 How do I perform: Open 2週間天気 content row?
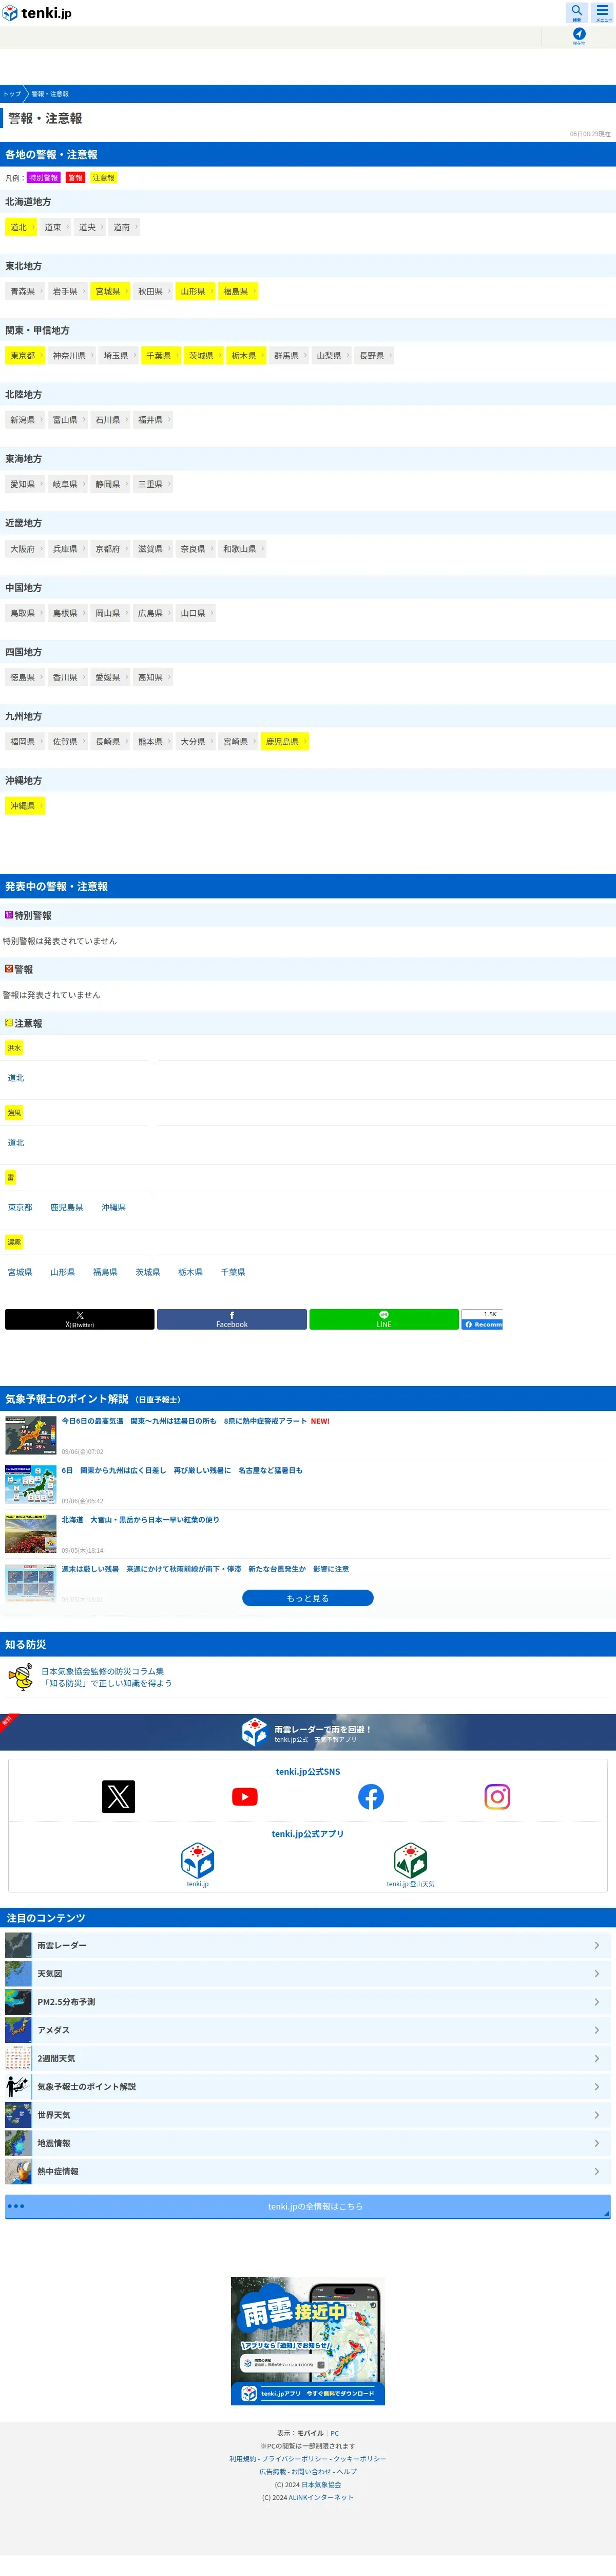coord(307,2058)
